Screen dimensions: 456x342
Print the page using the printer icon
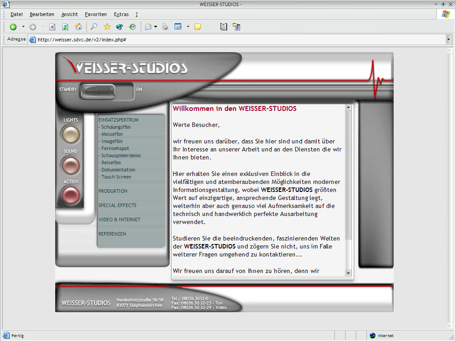165,27
